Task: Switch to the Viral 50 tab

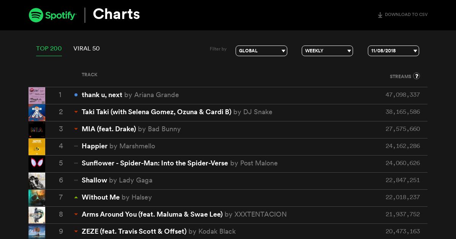Action: pyautogui.click(x=87, y=49)
